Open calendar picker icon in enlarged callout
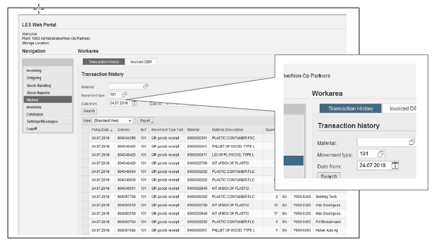The height and width of the screenshot is (244, 439). tap(395, 165)
